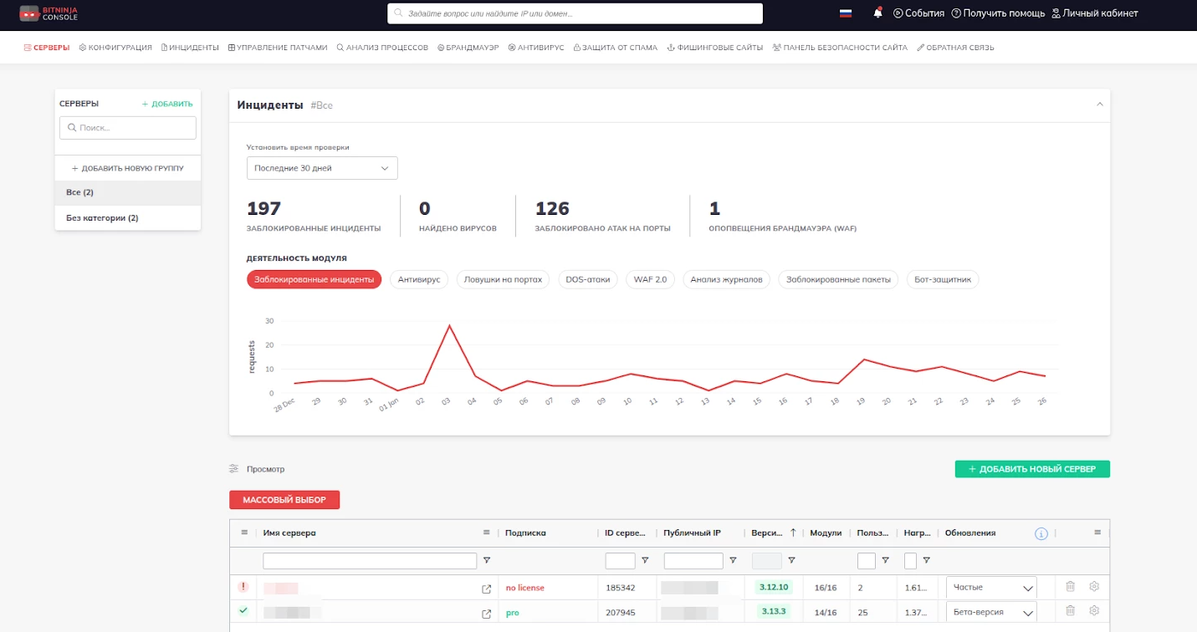1197x632 pixels.
Task: Select the WAF 2.0 module chip
Action: [650, 279]
